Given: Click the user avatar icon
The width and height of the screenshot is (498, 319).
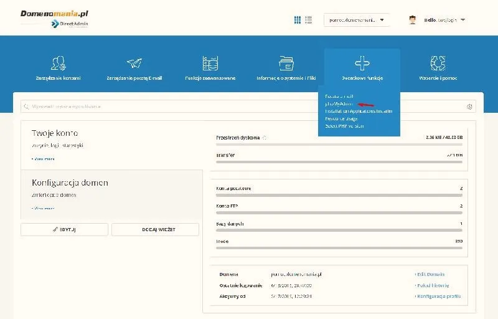Looking at the screenshot, I should (413, 20).
